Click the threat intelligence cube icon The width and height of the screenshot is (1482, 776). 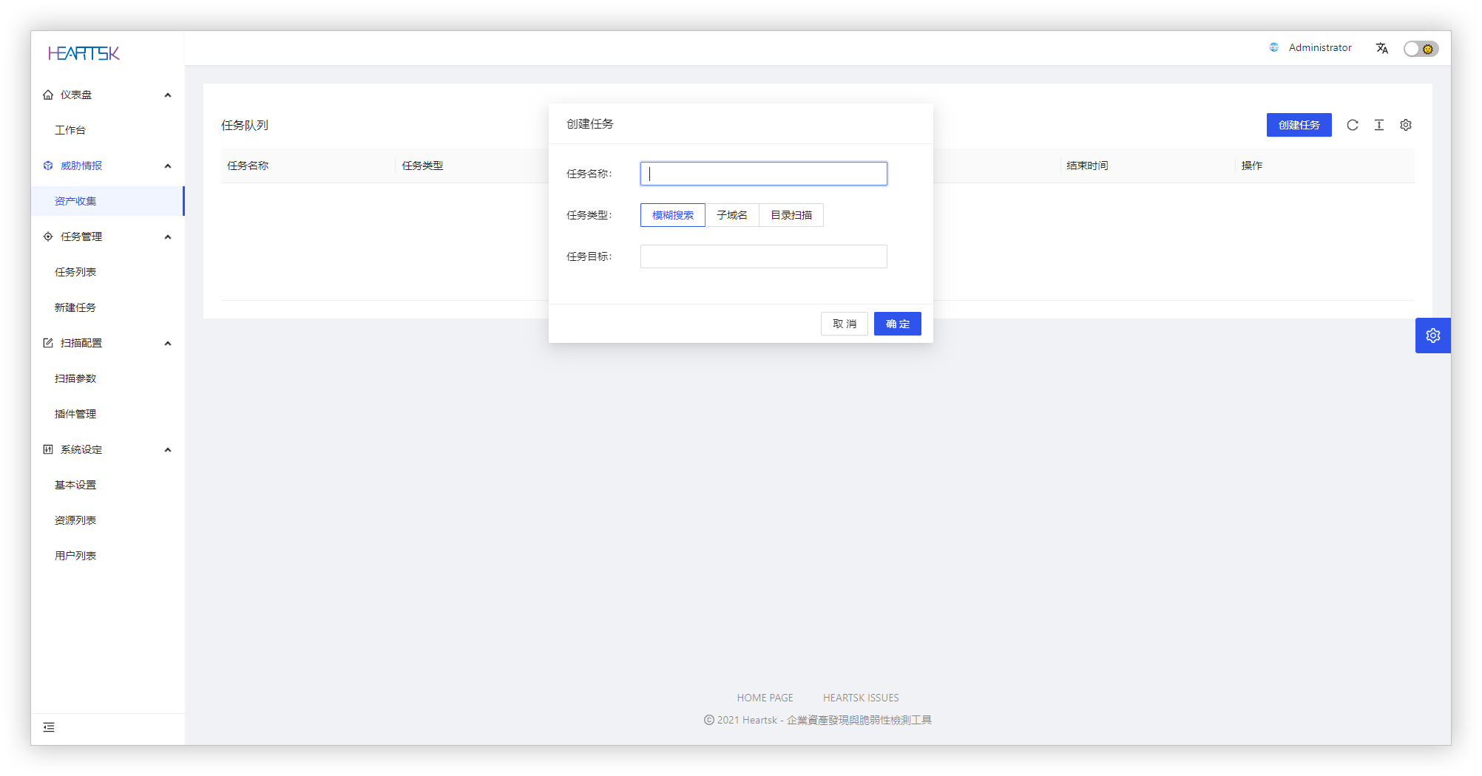[x=48, y=166]
